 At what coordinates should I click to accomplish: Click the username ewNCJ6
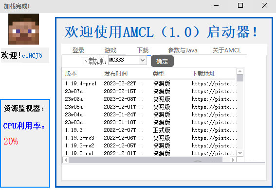tap(32, 56)
